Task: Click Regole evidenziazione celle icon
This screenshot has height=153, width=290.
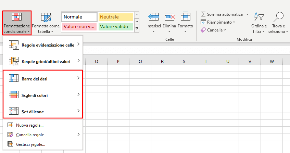Action: click(x=14, y=45)
